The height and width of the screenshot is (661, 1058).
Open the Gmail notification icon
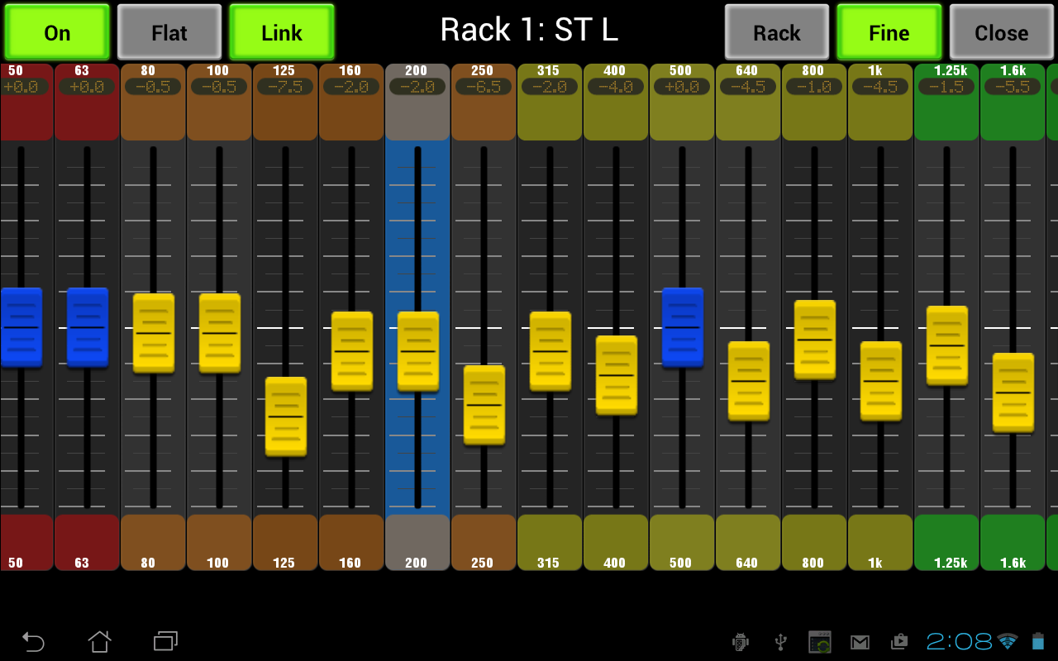click(860, 642)
